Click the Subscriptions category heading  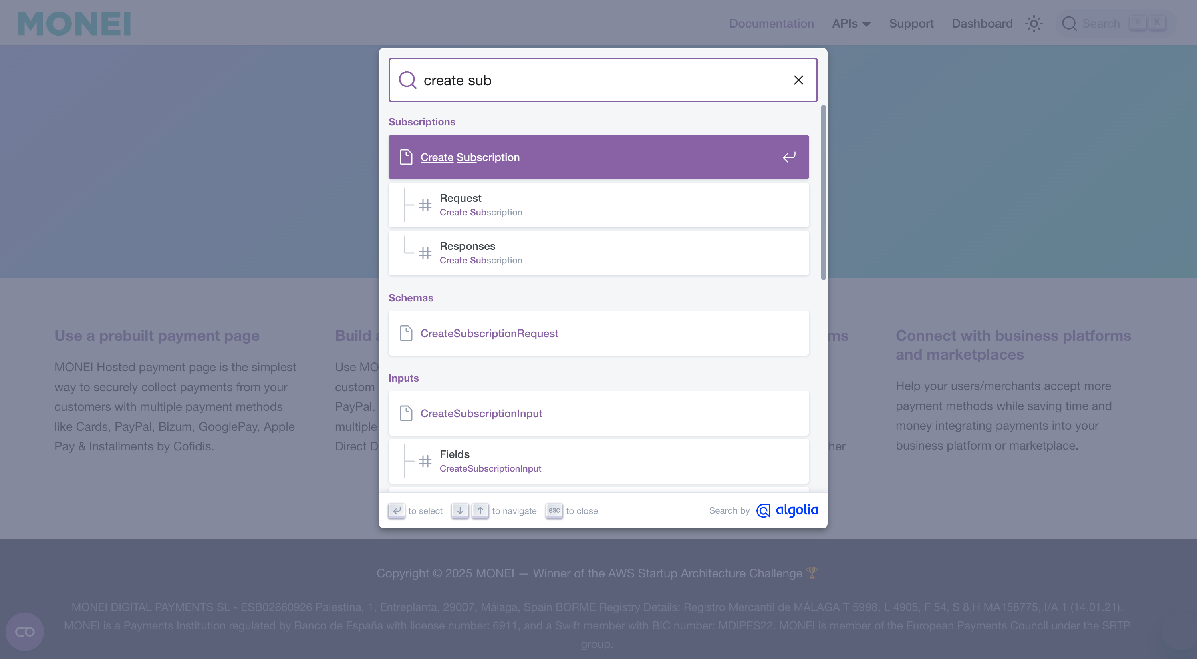coord(422,122)
